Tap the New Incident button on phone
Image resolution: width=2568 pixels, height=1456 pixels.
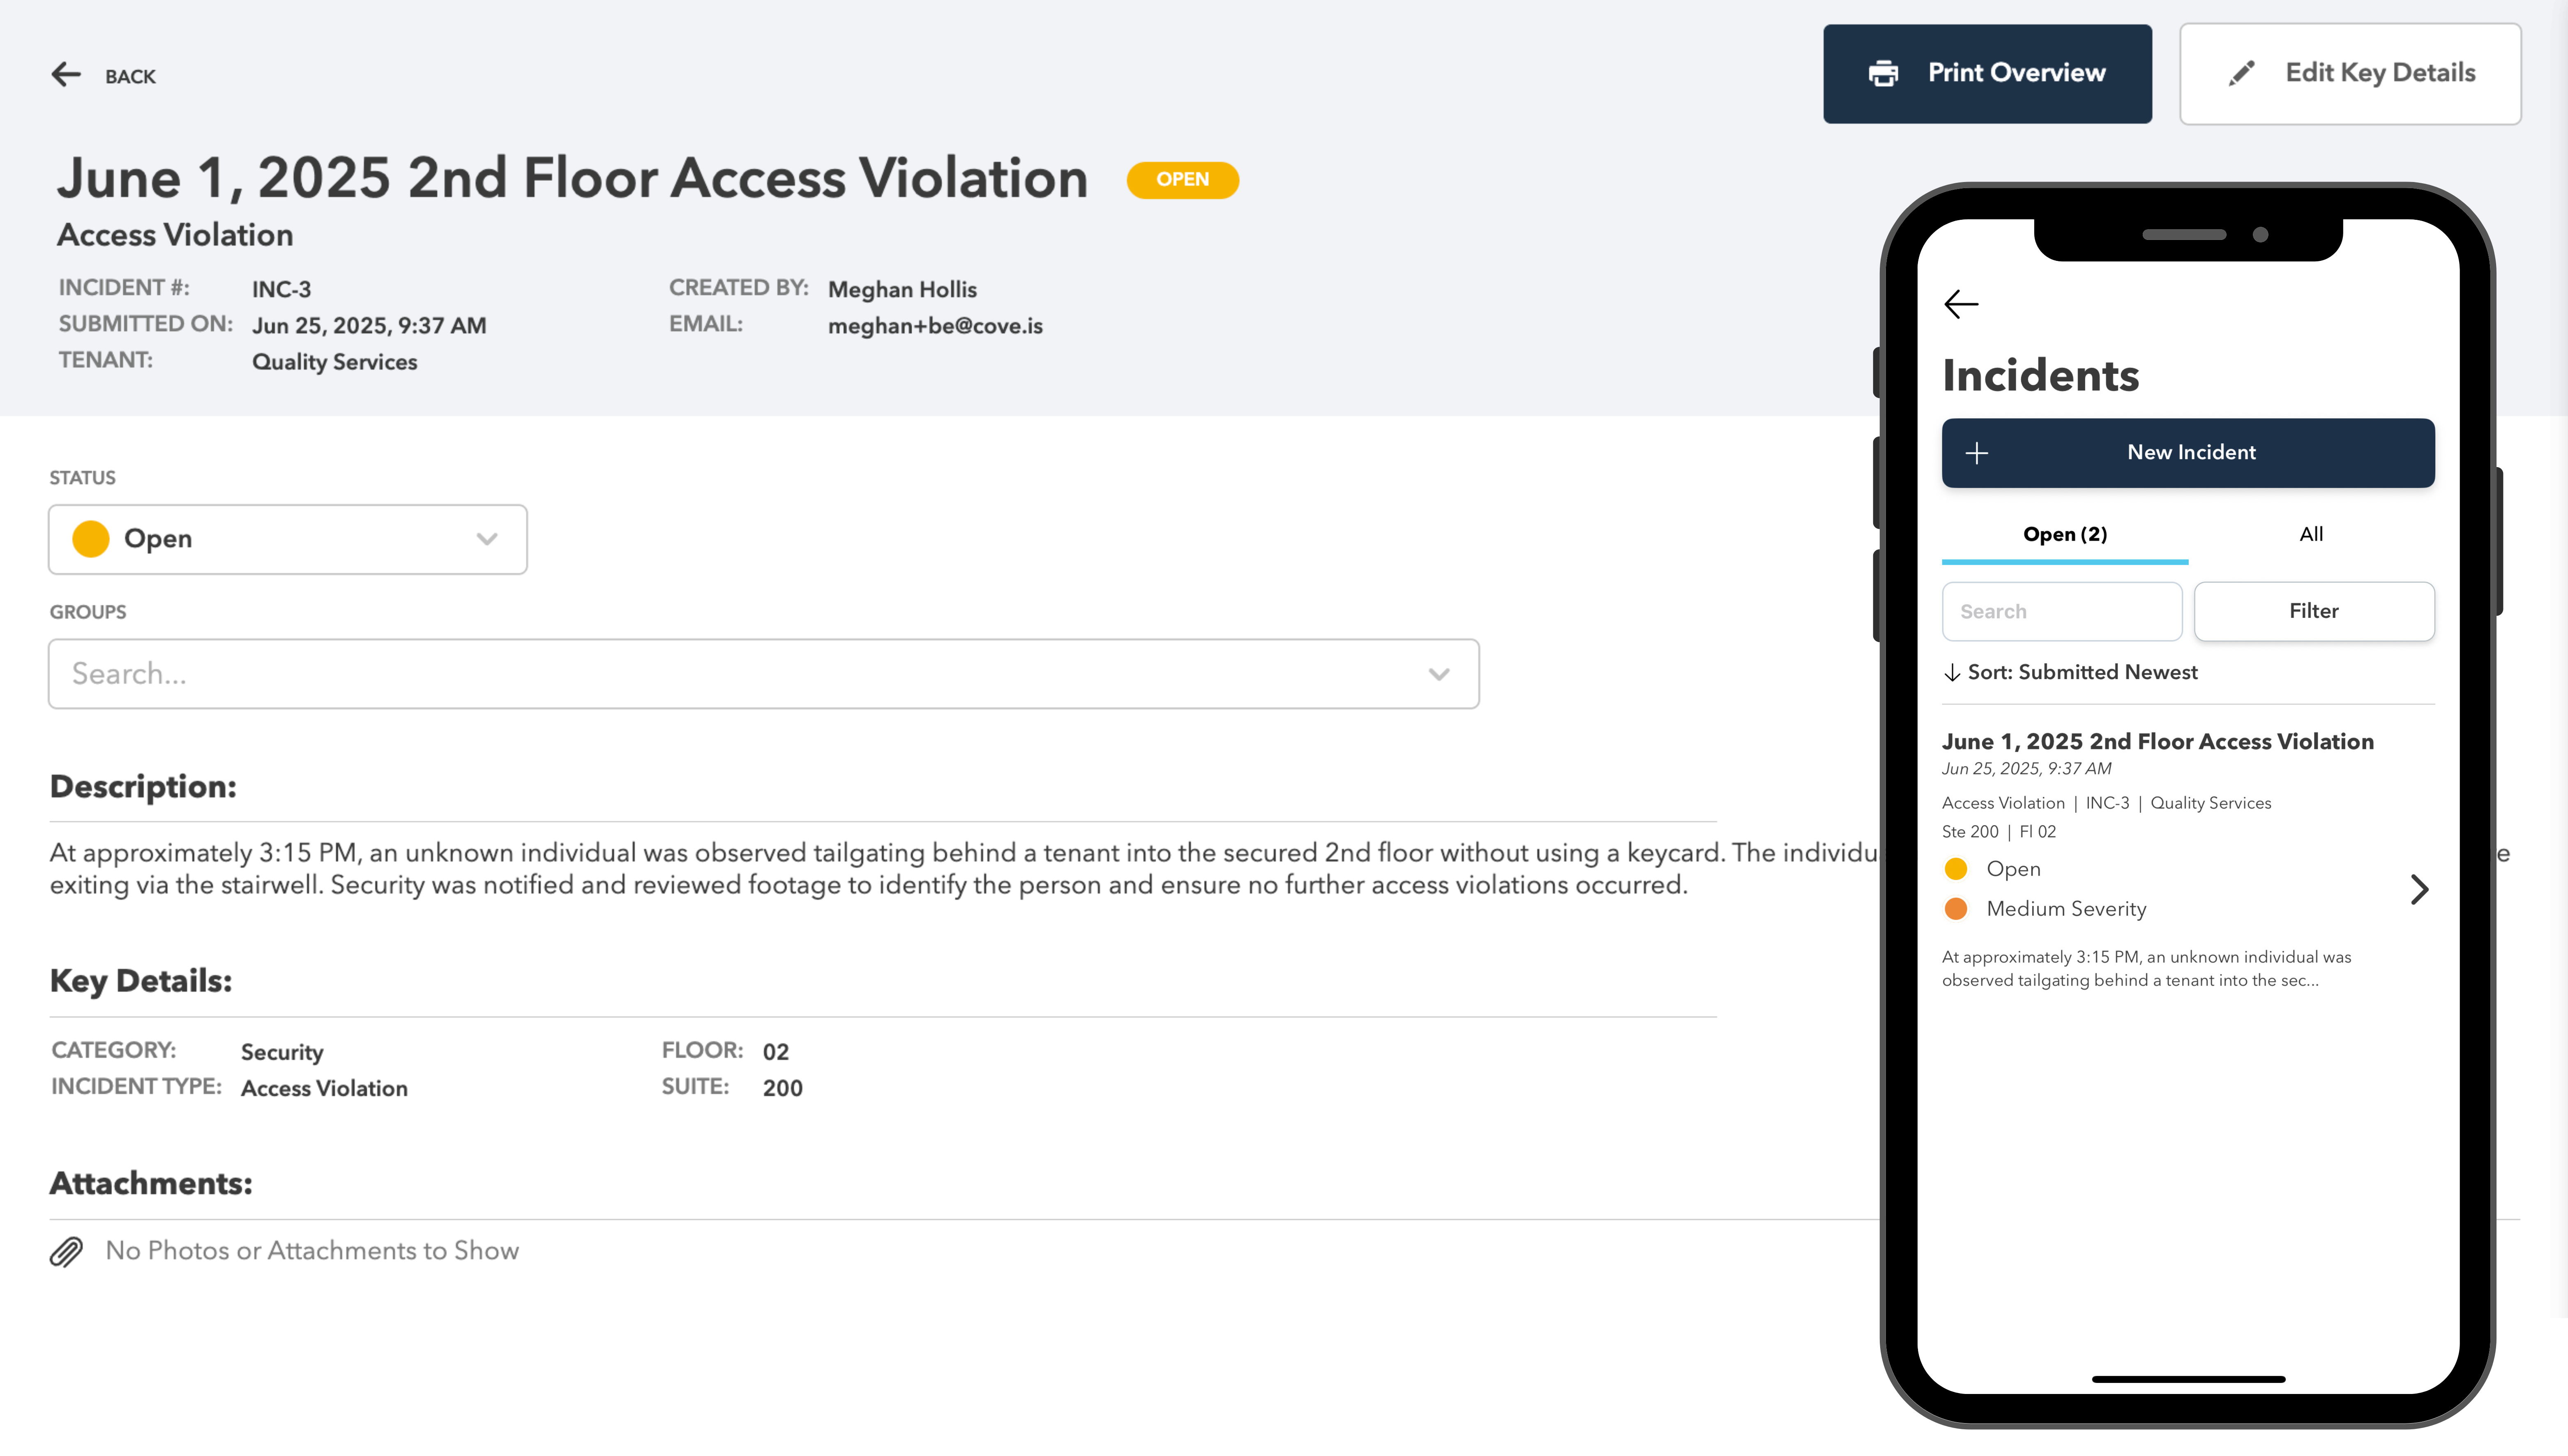coord(2188,453)
